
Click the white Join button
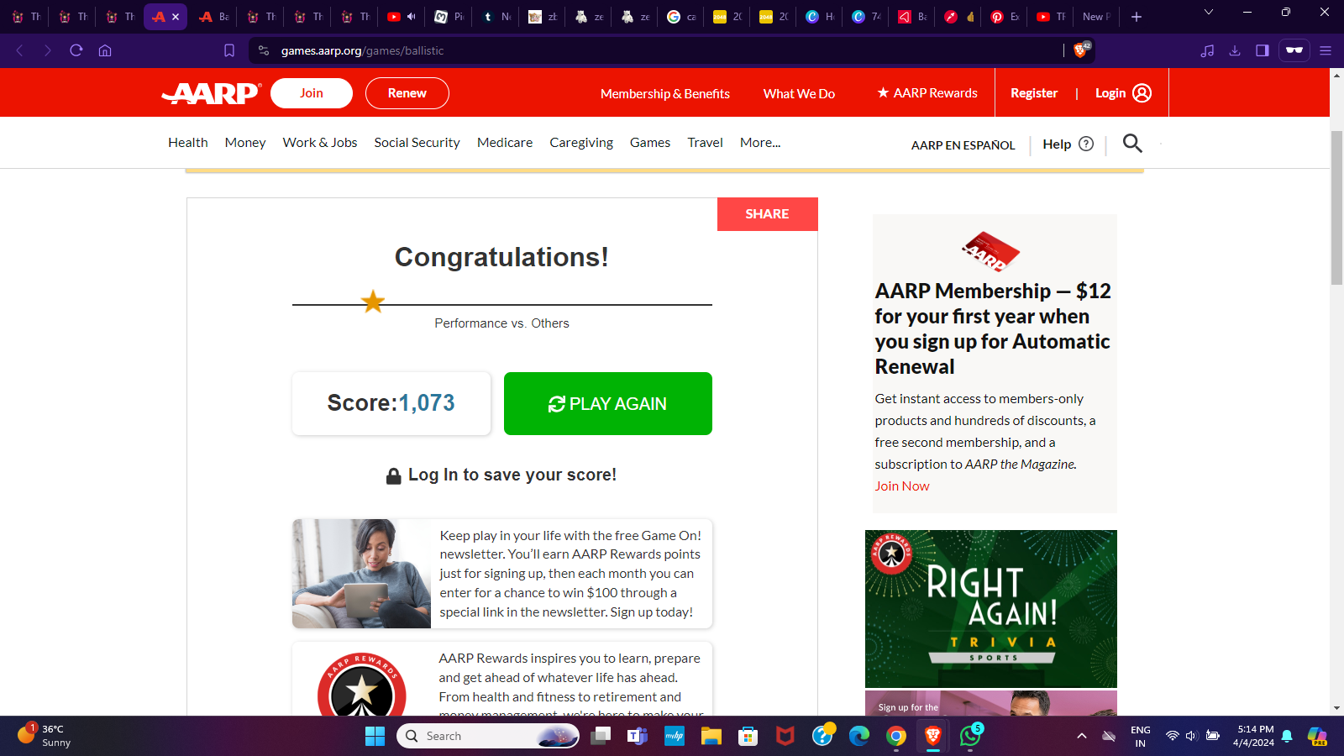(x=312, y=93)
